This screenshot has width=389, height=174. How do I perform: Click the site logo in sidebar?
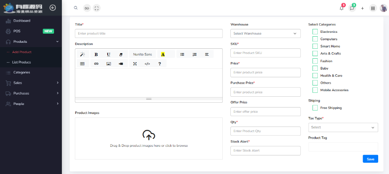click(23, 8)
